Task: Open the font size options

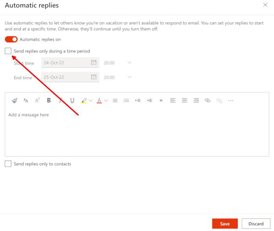Action: [x=26, y=101]
